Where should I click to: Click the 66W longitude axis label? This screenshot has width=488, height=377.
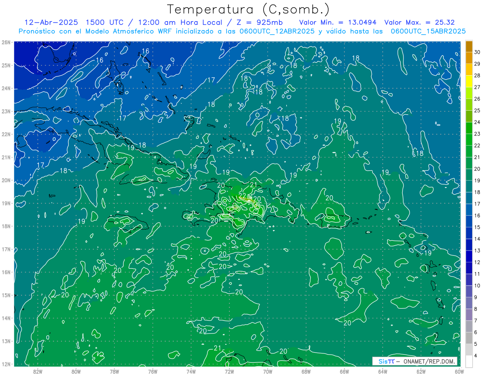coord(344,371)
